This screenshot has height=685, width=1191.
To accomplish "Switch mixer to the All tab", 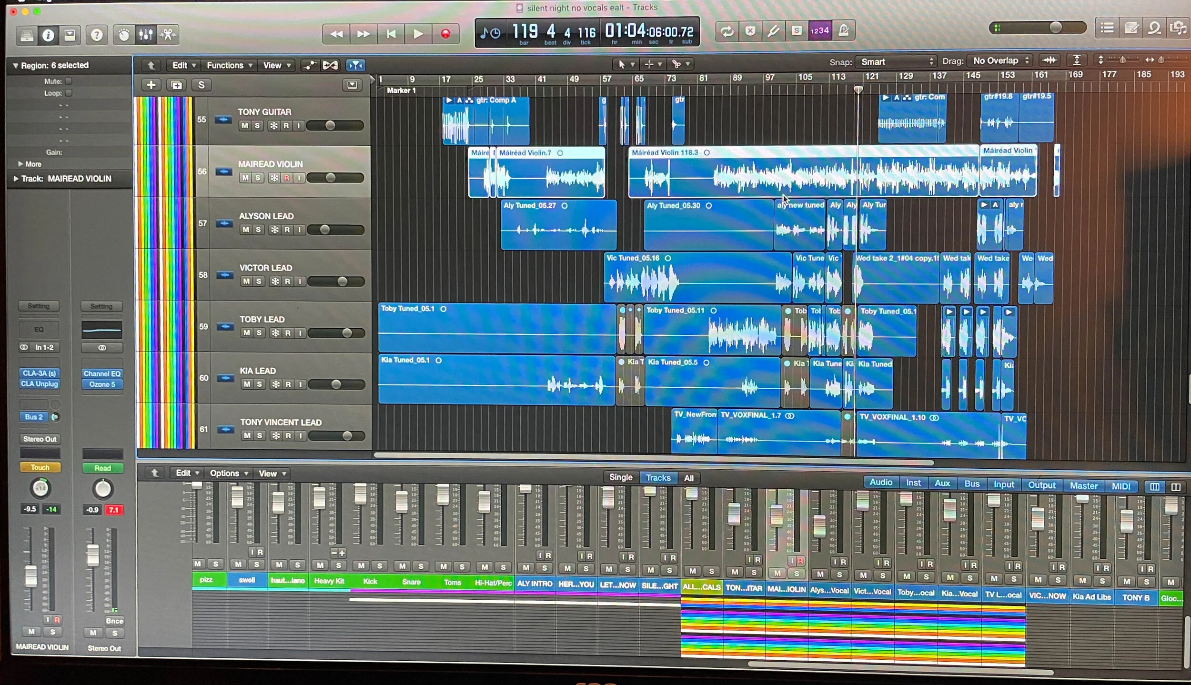I will point(688,478).
